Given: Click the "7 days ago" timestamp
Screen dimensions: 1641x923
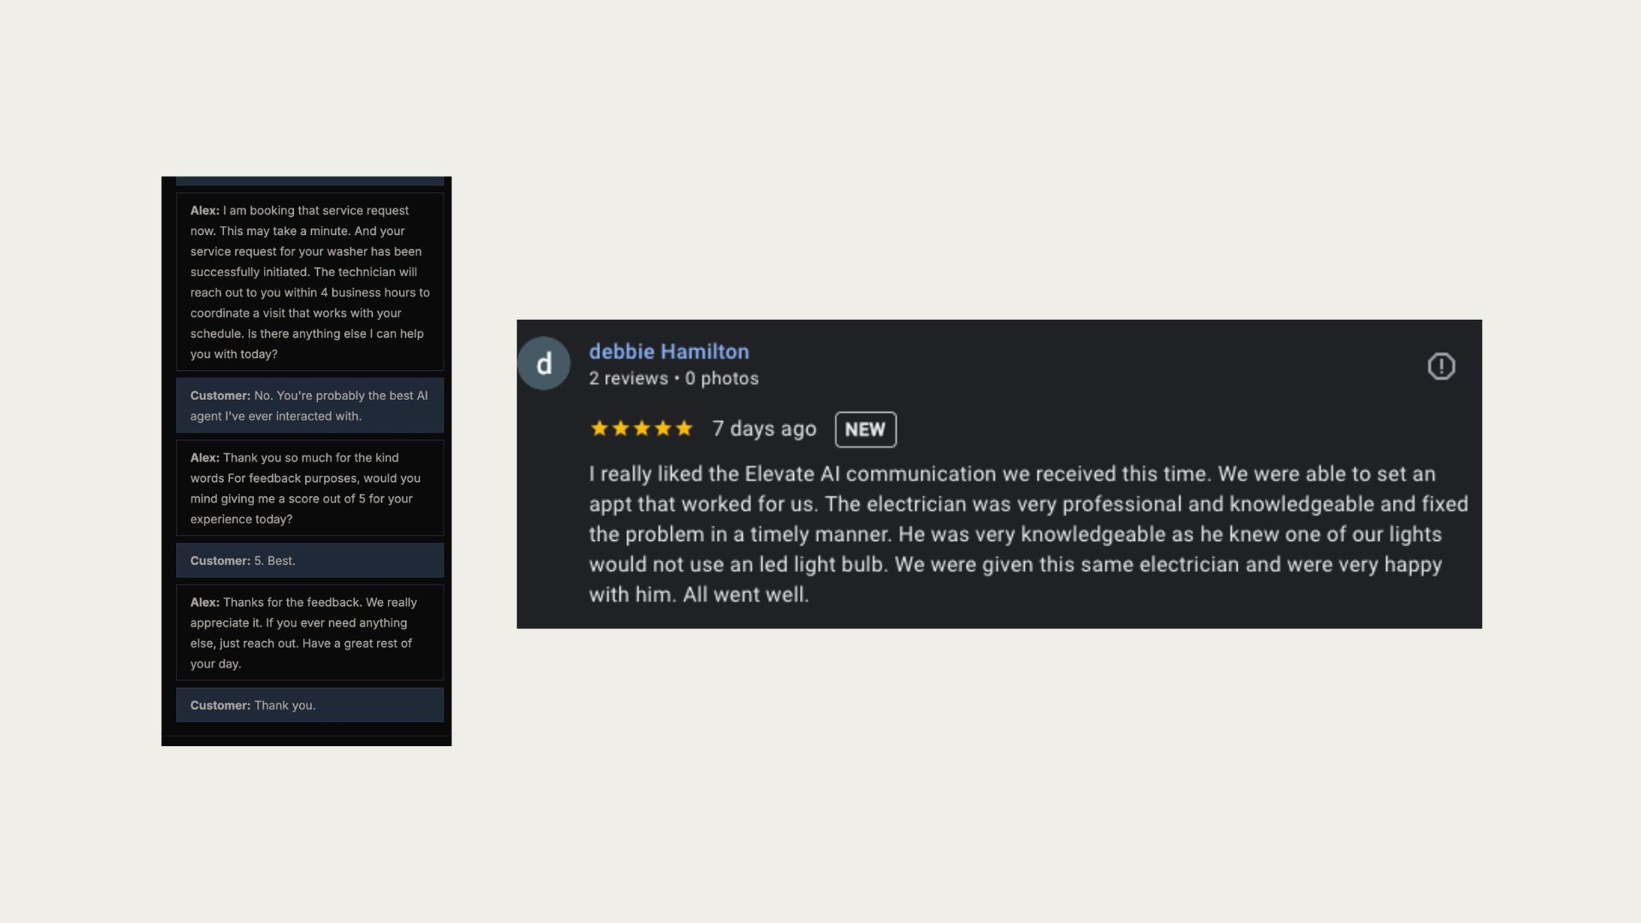Looking at the screenshot, I should coord(764,429).
